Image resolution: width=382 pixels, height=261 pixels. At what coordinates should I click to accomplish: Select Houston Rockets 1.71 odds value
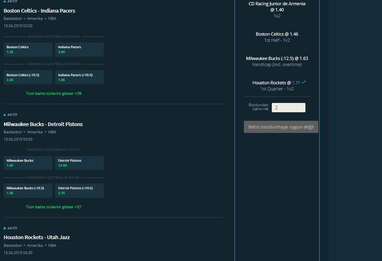(x=296, y=83)
